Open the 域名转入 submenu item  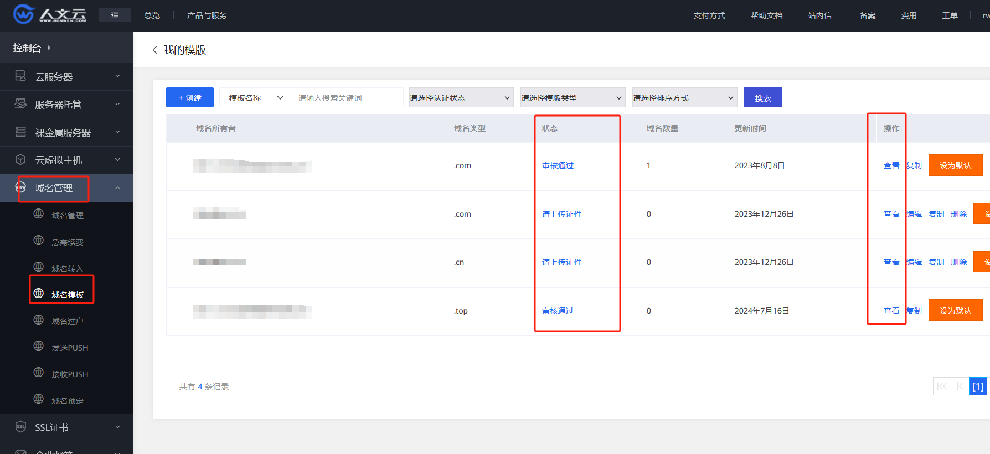pyautogui.click(x=68, y=269)
